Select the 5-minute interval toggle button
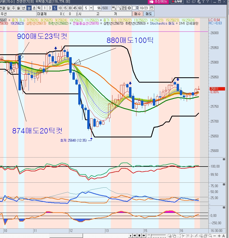 (54, 8)
